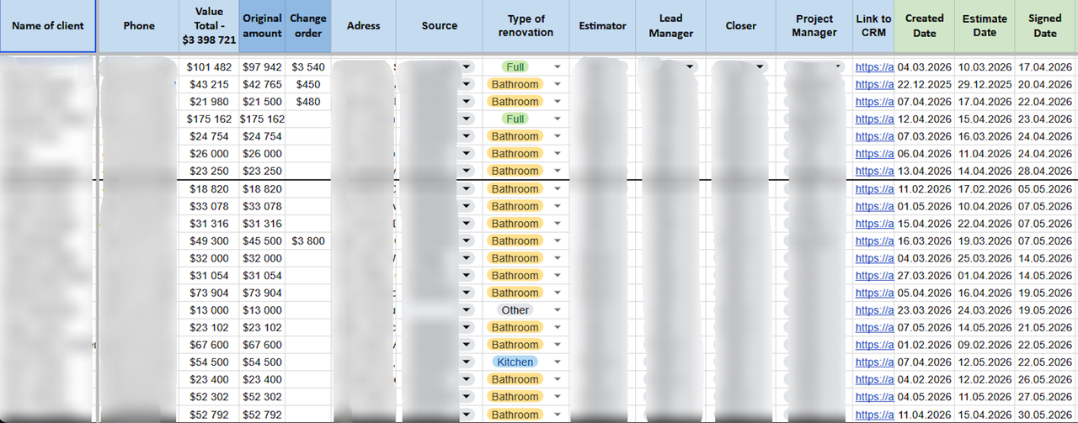Click the created date 01.02.2026
Screen dimensions: 1078x423
click(x=924, y=345)
